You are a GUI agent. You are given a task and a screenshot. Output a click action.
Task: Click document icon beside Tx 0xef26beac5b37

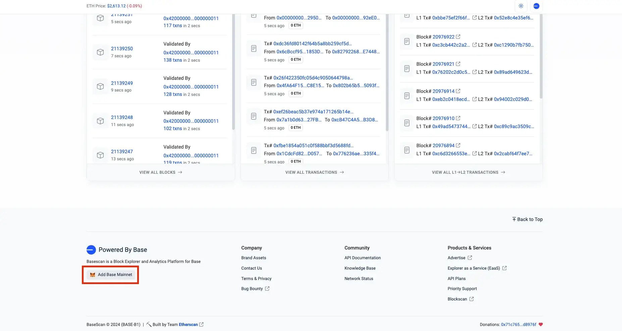pyautogui.click(x=254, y=116)
